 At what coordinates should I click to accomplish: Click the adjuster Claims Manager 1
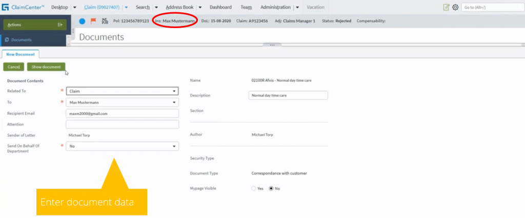299,21
